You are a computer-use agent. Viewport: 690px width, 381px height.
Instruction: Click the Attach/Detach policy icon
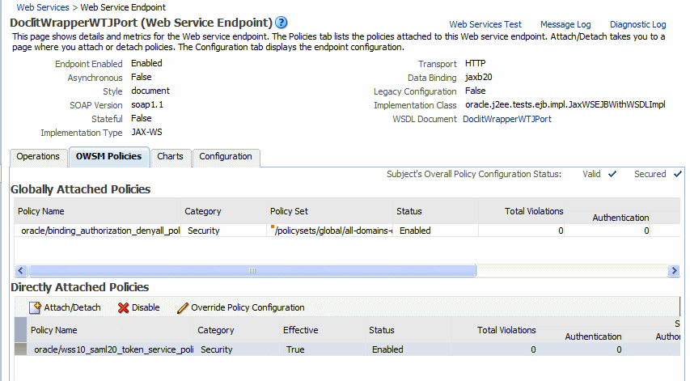coord(36,307)
